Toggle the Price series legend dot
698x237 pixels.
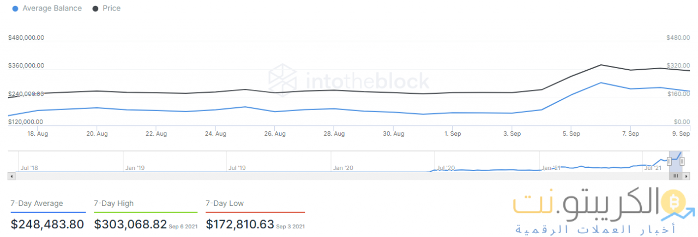pos(95,9)
